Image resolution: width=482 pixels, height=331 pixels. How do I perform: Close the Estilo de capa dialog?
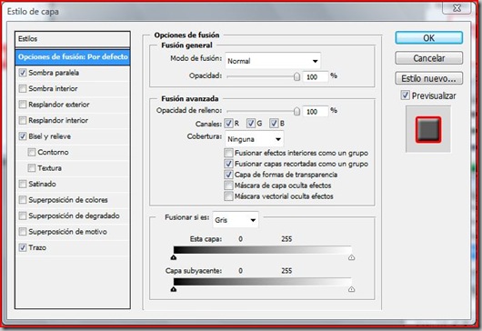tap(457, 7)
